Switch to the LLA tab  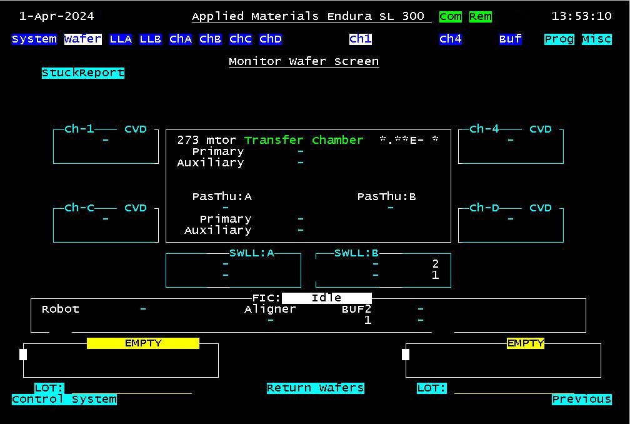click(121, 39)
